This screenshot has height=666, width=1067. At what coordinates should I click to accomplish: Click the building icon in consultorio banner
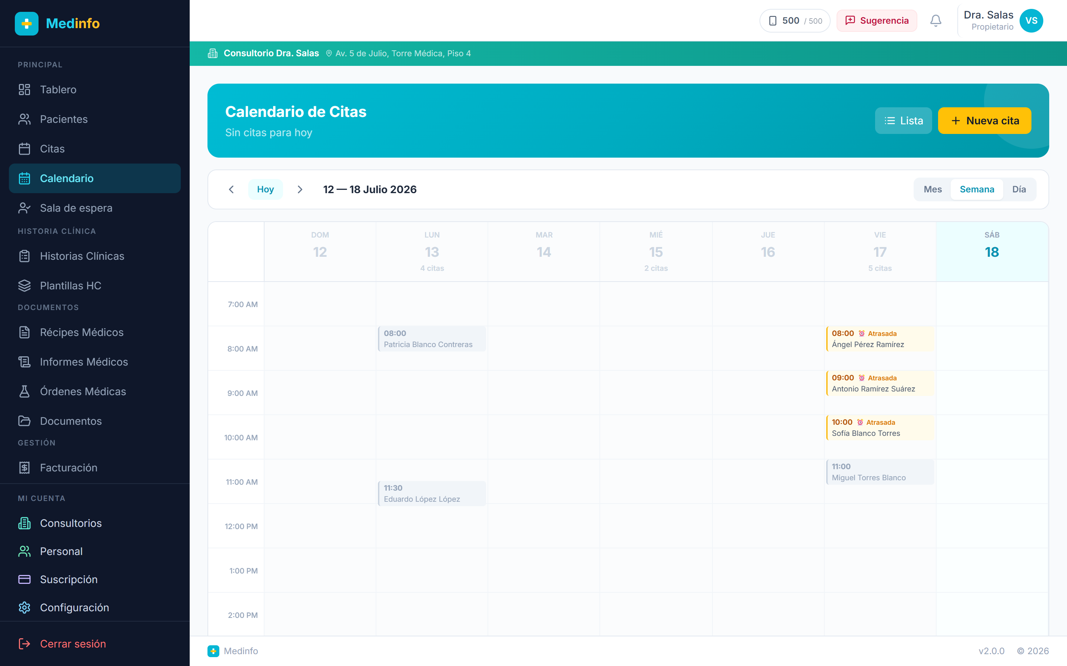[213, 53]
